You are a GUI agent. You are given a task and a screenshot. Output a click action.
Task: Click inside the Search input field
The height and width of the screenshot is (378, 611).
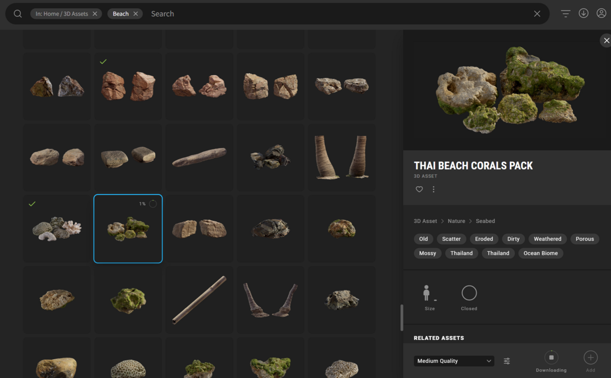tap(339, 14)
